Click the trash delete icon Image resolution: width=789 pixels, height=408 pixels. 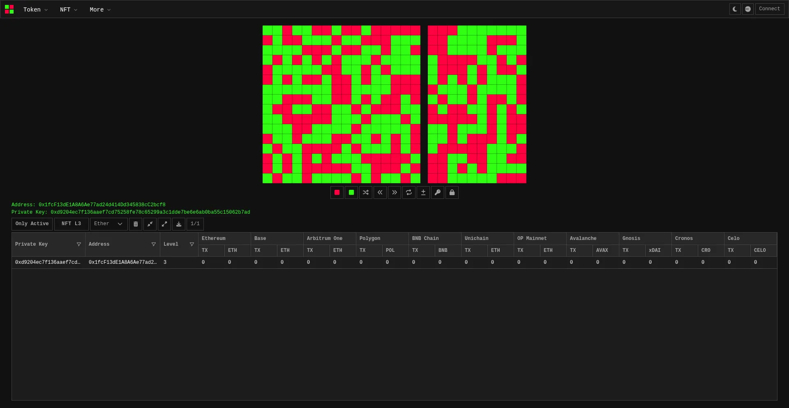(x=136, y=224)
